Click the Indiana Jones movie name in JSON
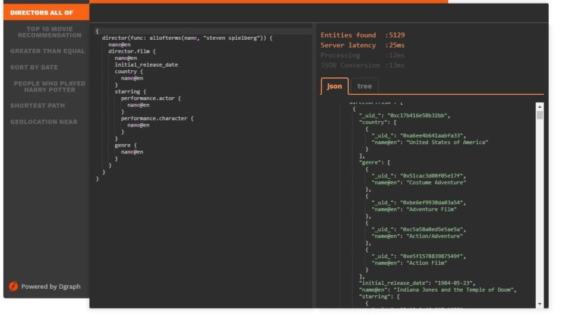Image resolution: width=585 pixels, height=315 pixels. 456,290
